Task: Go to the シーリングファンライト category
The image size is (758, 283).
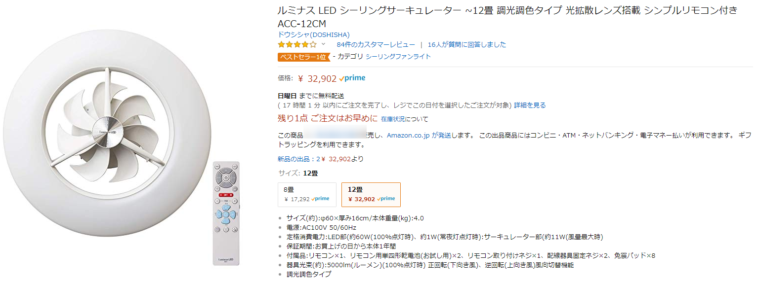Action: click(x=398, y=57)
